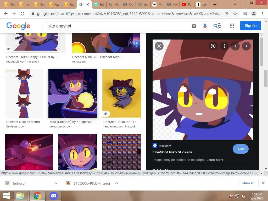Open preview panel more options menu
Screen dimensions: 268x201
tap(224, 46)
